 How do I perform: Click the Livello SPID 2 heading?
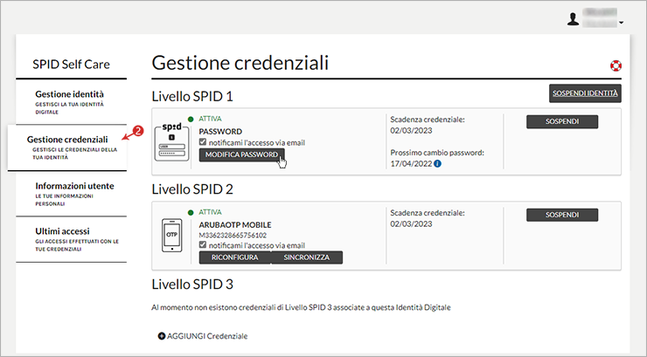pos(192,189)
